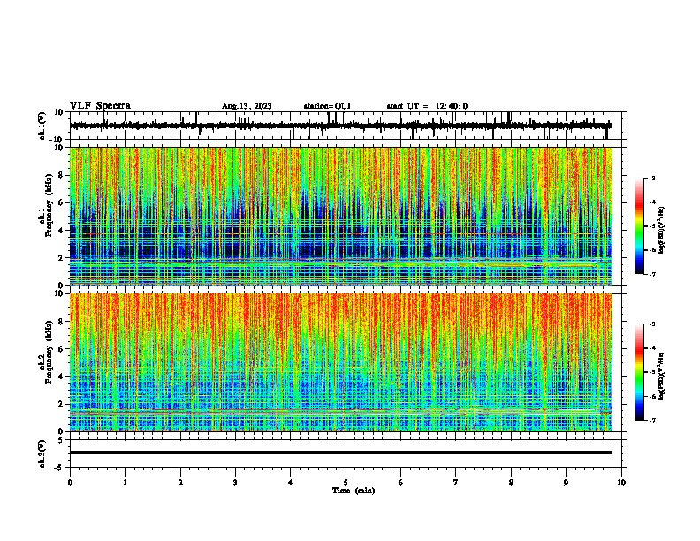700x541 pixels.
Task: Click the ch.2 color bar log(PSD) unit label
Action: point(661,376)
